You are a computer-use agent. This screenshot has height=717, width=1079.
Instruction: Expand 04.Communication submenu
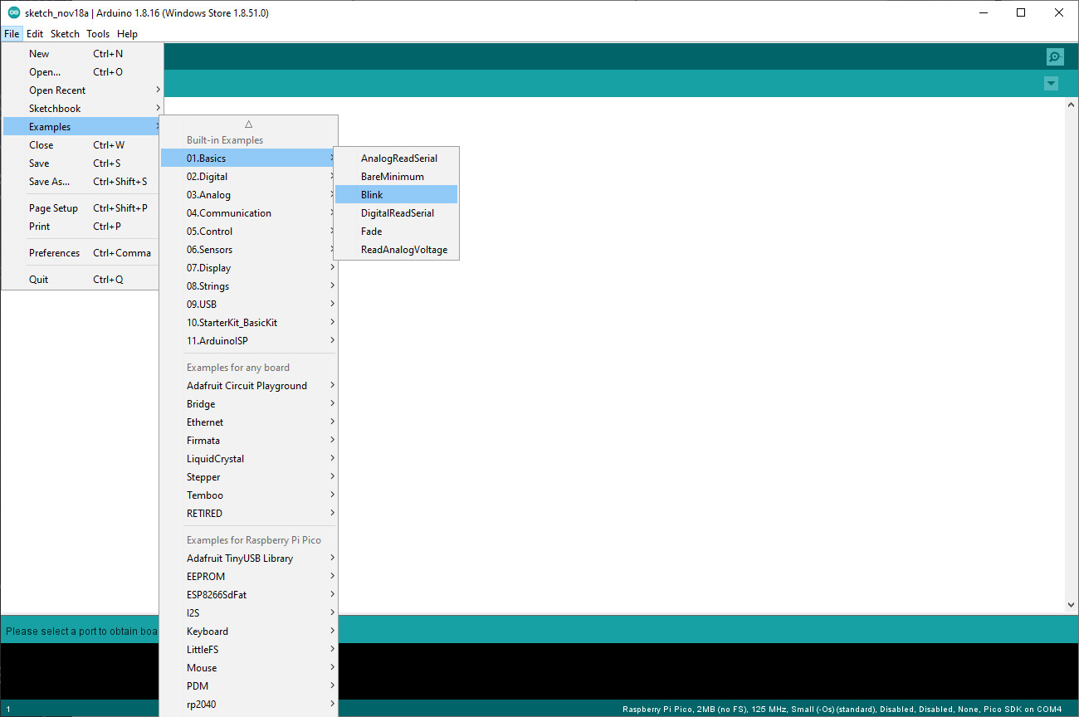(x=248, y=212)
